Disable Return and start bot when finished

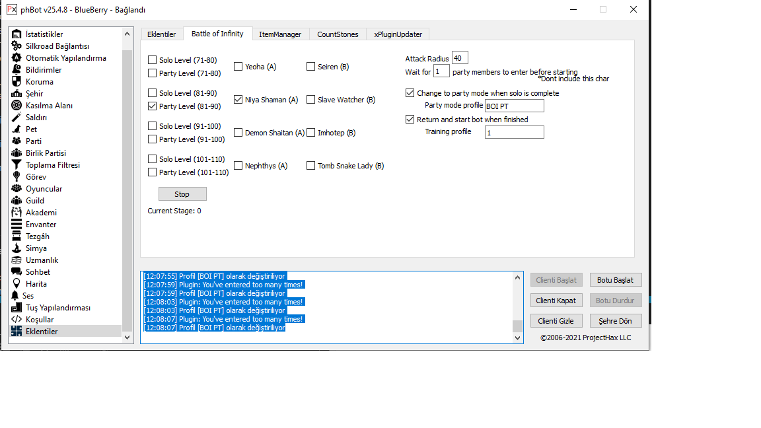click(x=410, y=120)
